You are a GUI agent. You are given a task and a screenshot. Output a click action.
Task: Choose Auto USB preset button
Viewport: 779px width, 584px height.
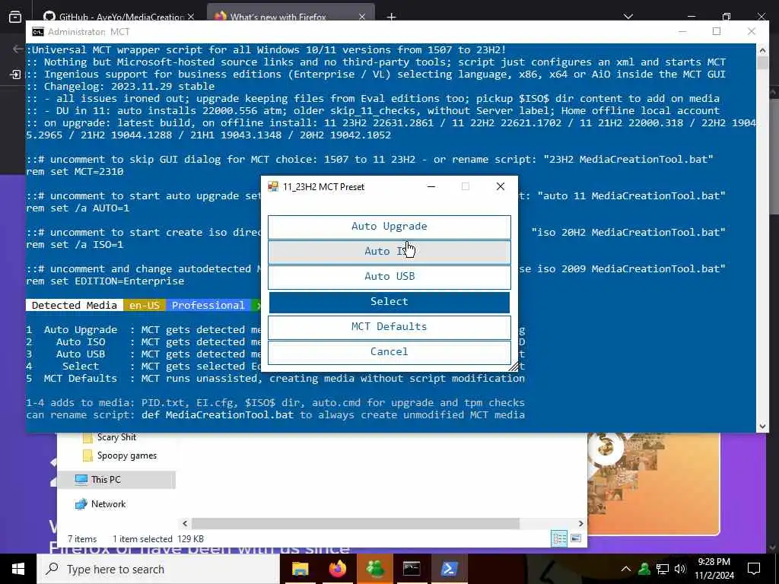pyautogui.click(x=389, y=277)
